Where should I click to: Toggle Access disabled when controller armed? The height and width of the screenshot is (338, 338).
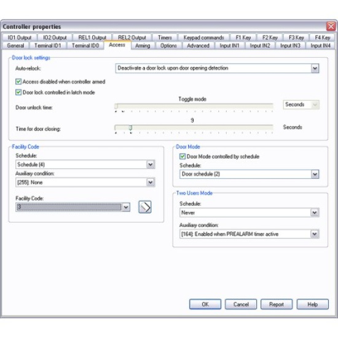tap(18, 82)
